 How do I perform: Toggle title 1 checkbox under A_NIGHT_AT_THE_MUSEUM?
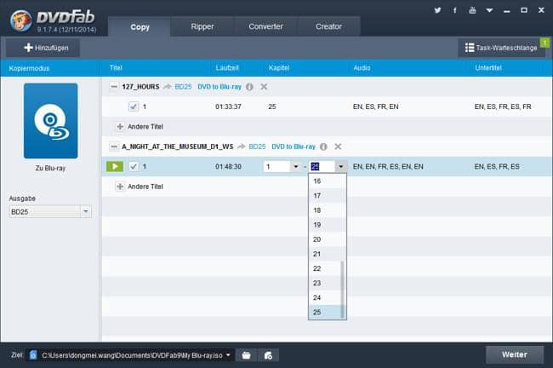coord(134,166)
